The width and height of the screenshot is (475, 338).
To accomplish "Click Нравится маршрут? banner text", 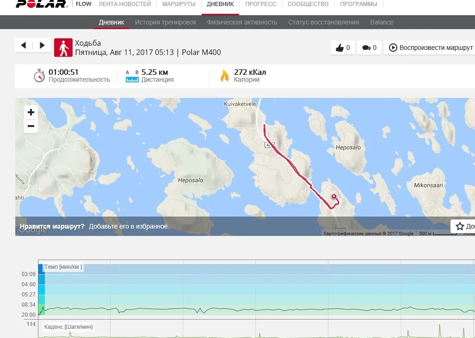I will tap(52, 226).
